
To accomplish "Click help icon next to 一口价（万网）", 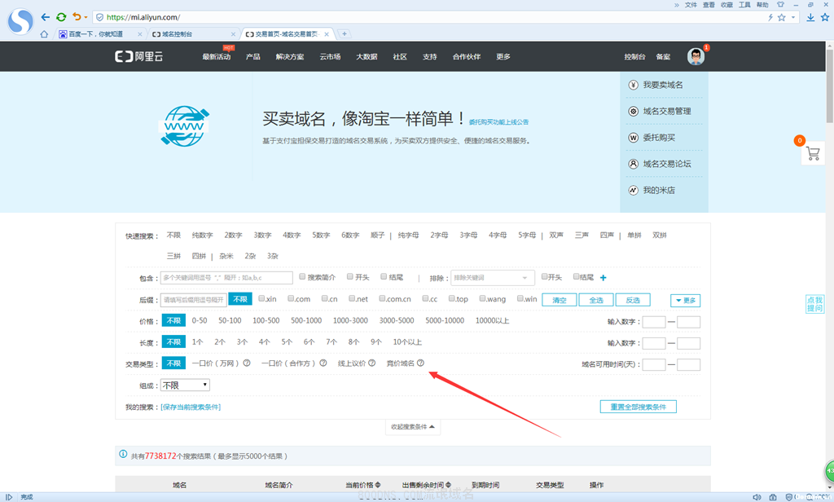I will (247, 363).
